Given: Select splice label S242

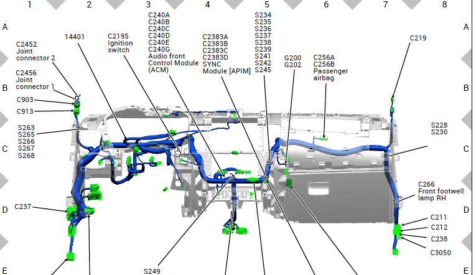Looking at the screenshot, I should 263,63.
